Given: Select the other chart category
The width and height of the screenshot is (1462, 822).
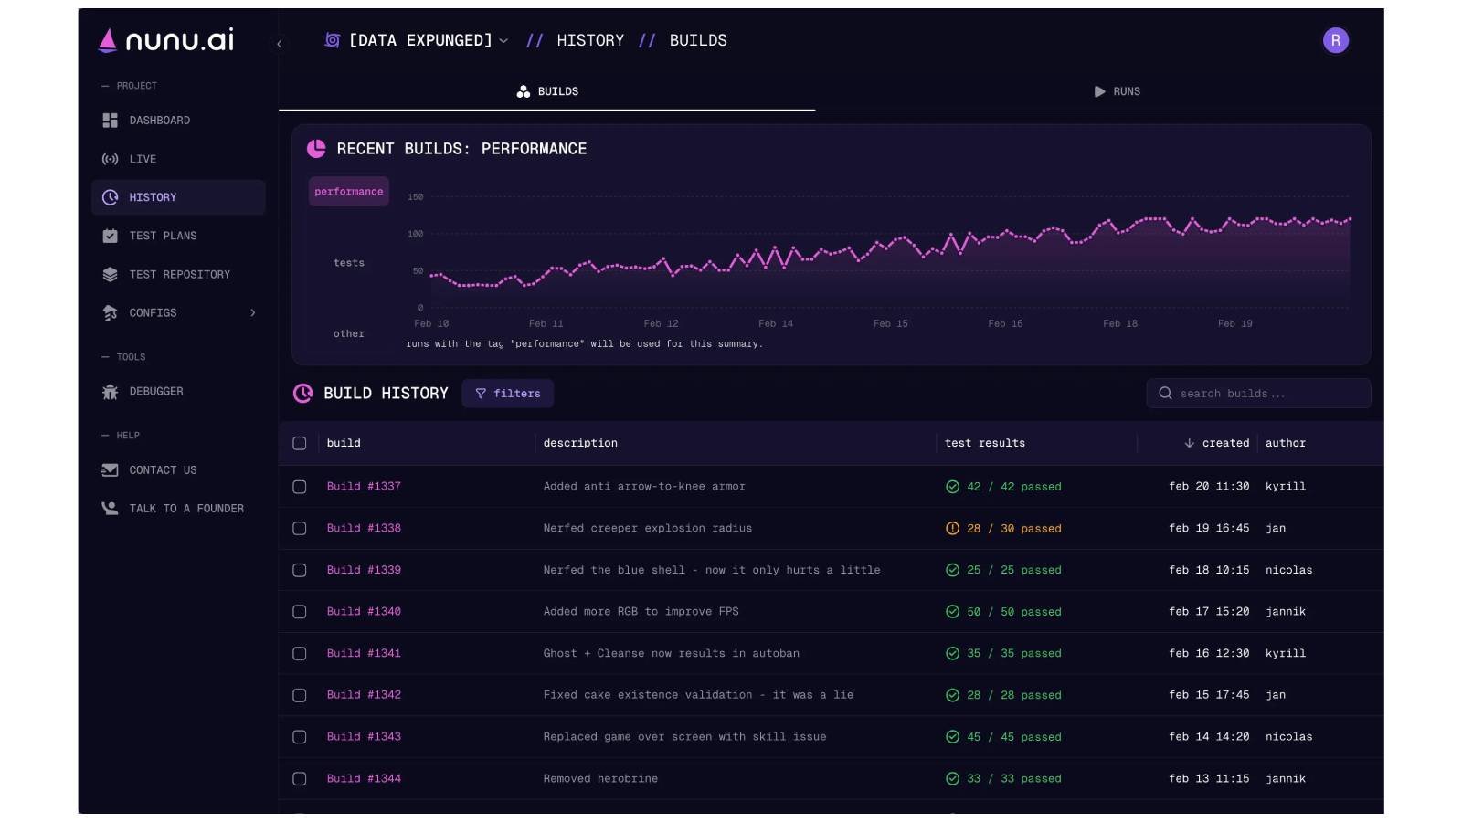Looking at the screenshot, I should point(349,334).
